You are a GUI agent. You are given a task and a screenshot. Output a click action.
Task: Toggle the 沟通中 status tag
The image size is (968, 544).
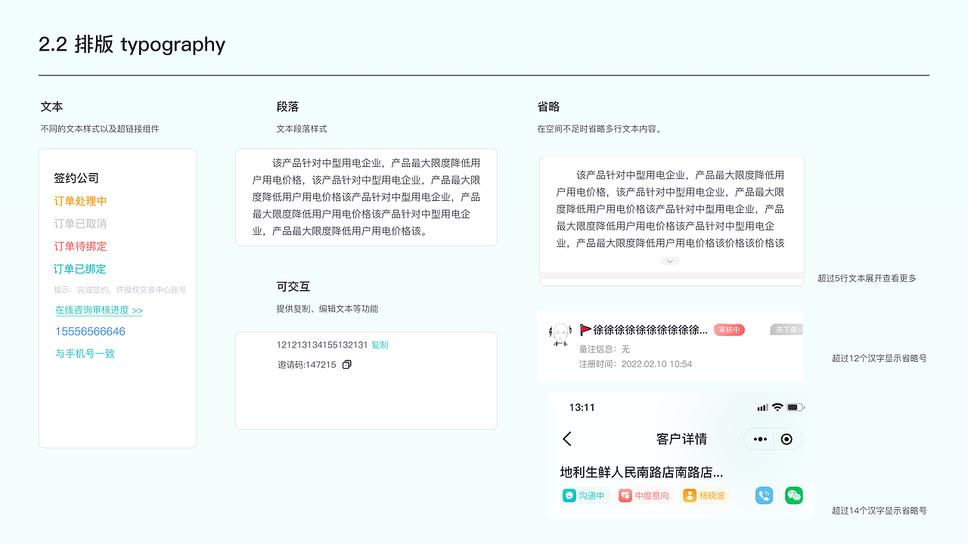click(x=585, y=495)
